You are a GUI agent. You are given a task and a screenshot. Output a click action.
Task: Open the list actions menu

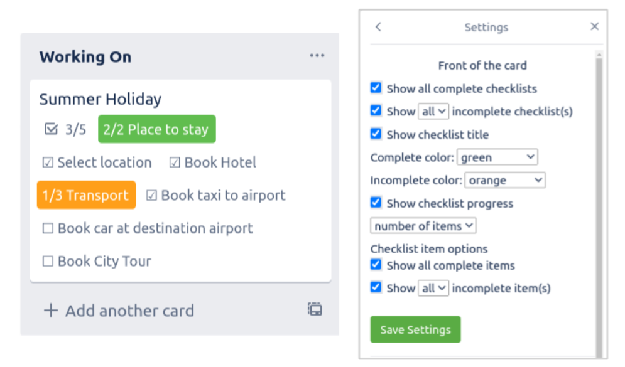317,55
